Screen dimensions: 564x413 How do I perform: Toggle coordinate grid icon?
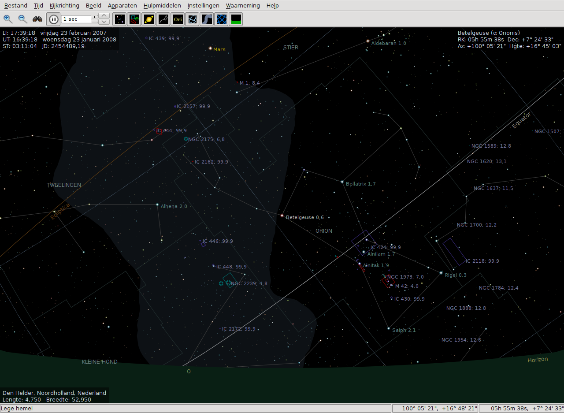221,19
